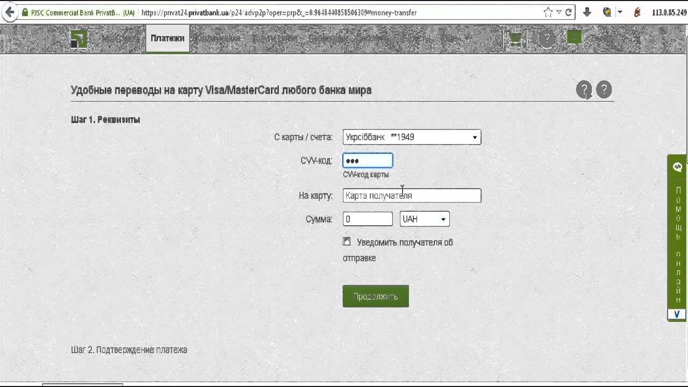Click the green padlock security icon
This screenshot has width=688, height=387.
pyautogui.click(x=24, y=12)
